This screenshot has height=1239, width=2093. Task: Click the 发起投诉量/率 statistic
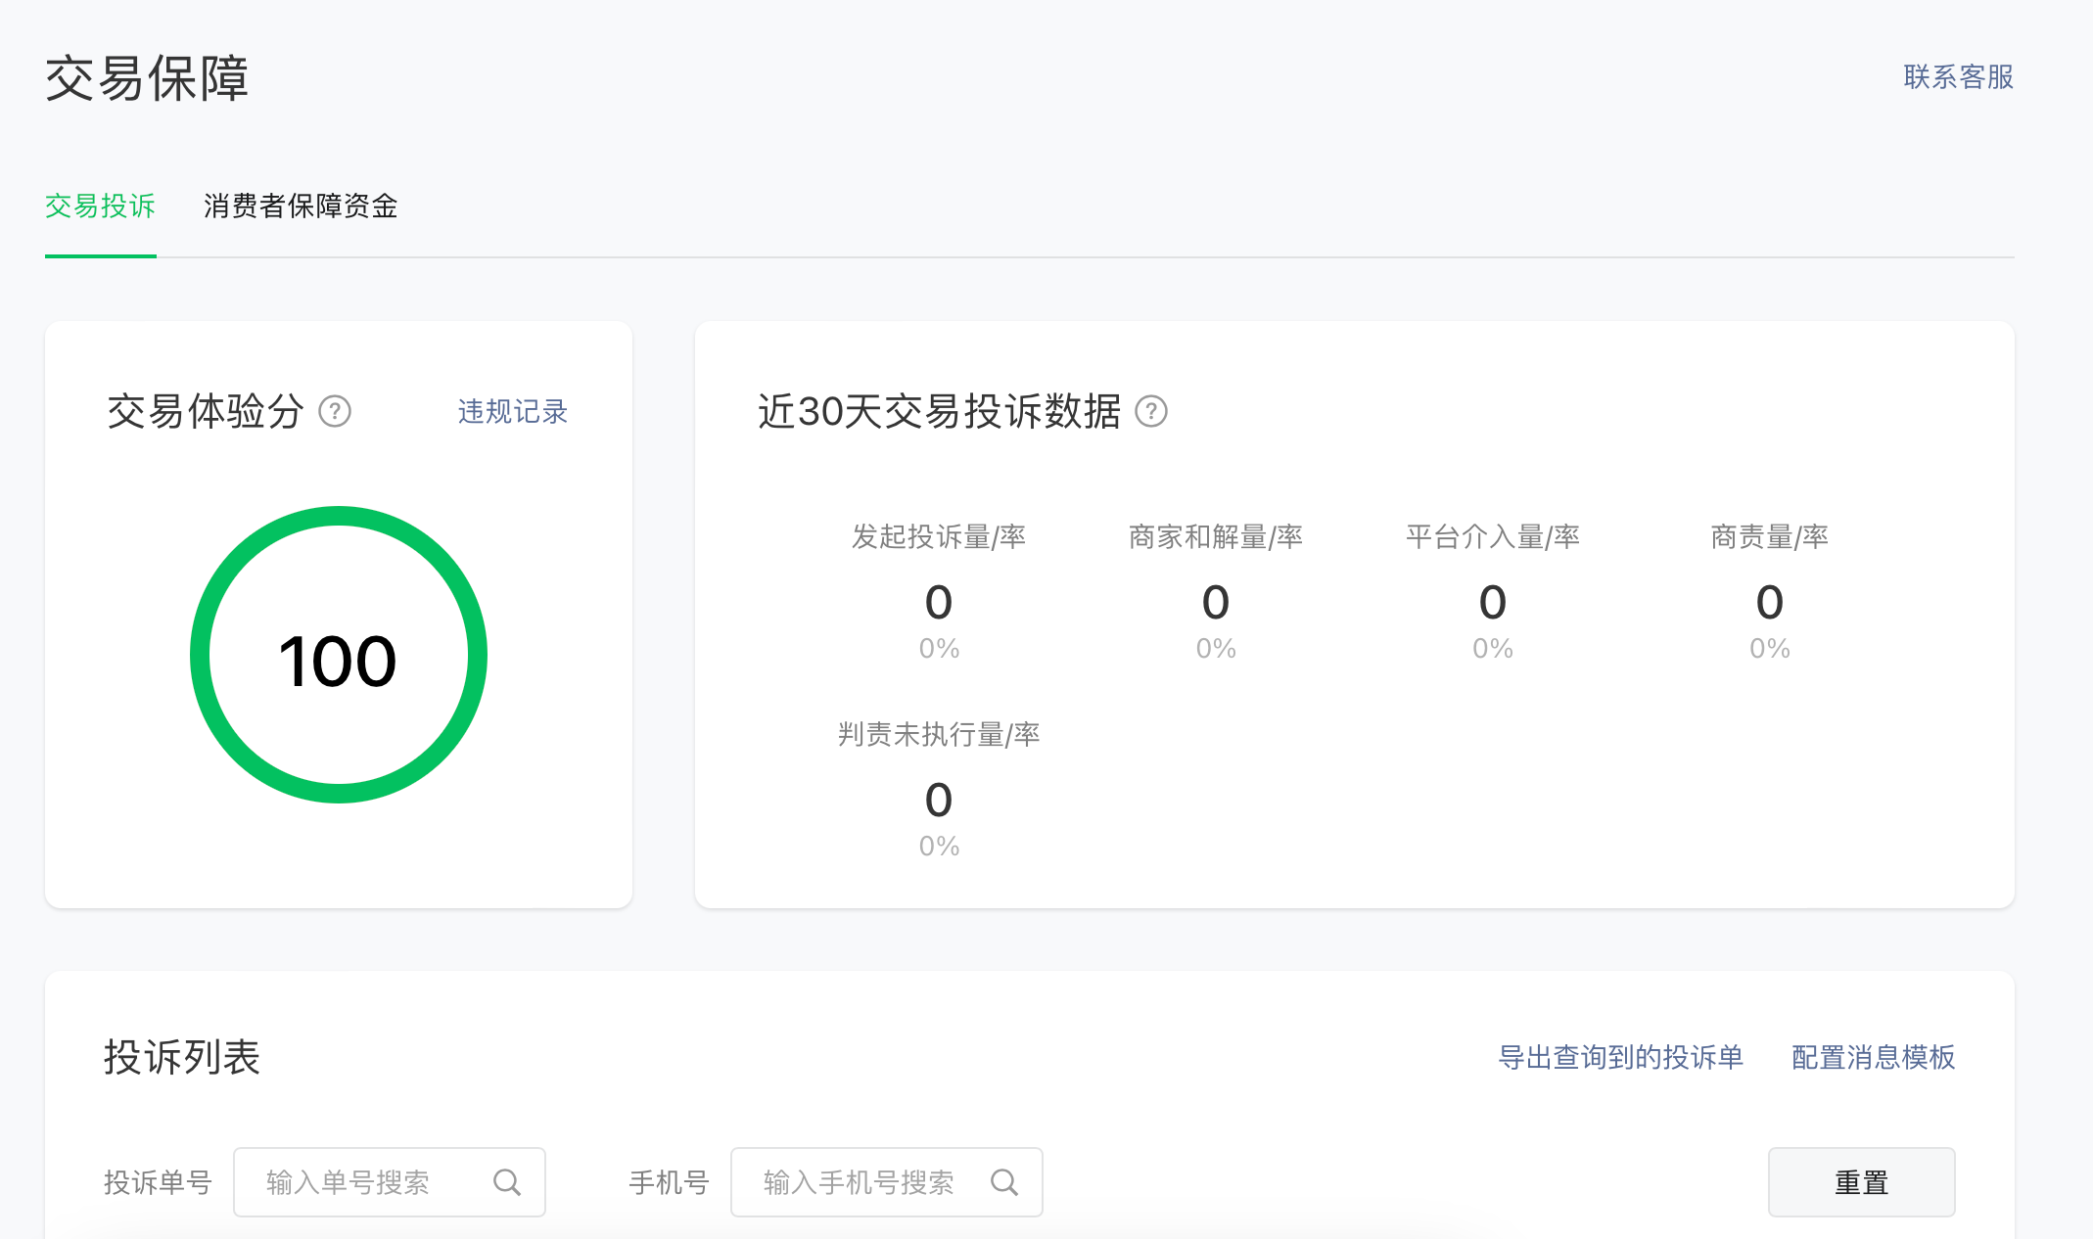pyautogui.click(x=938, y=601)
